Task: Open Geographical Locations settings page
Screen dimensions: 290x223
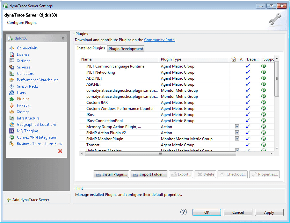Action: pos(37,125)
